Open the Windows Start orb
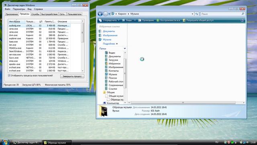The width and height of the screenshot is (257, 145). pos(5,142)
